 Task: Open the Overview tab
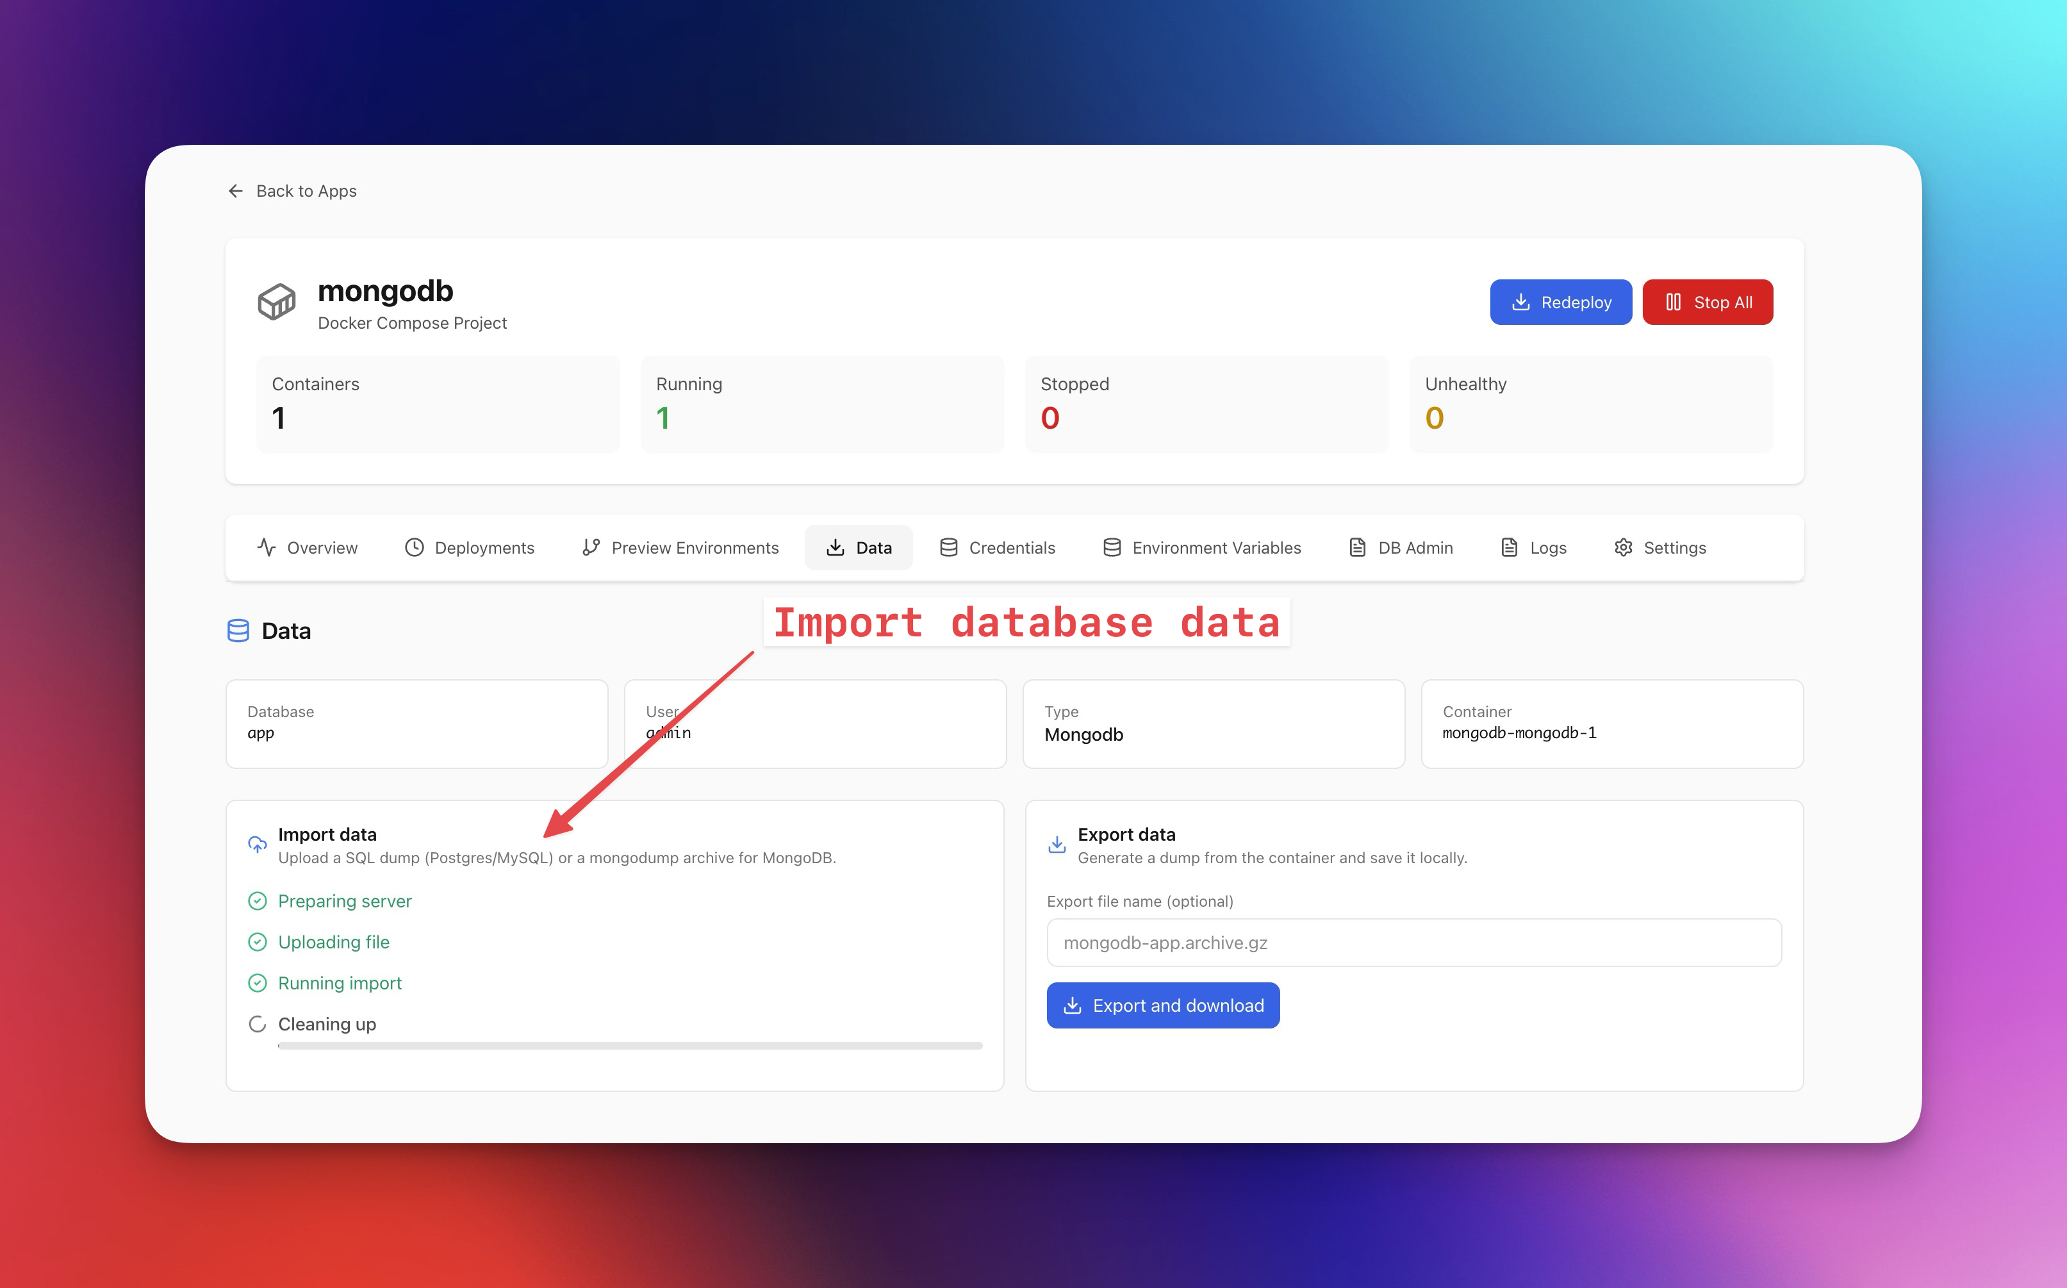[x=308, y=548]
